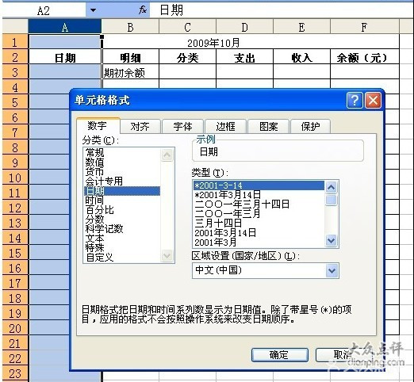Select 会计专用 in the category list

[122, 181]
